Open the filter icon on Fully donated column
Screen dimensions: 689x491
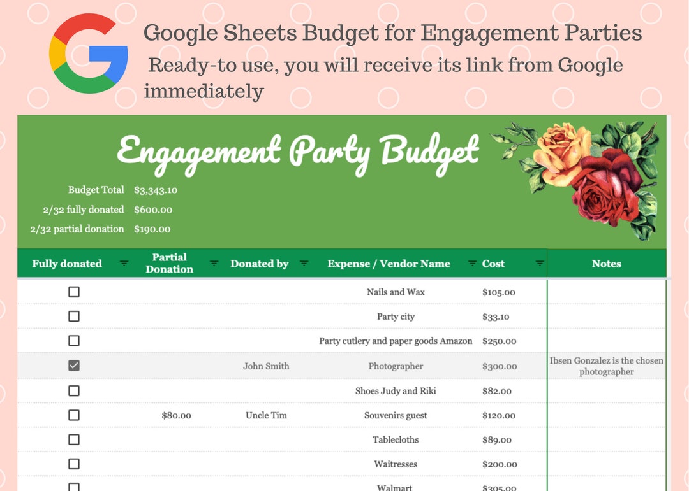(123, 263)
